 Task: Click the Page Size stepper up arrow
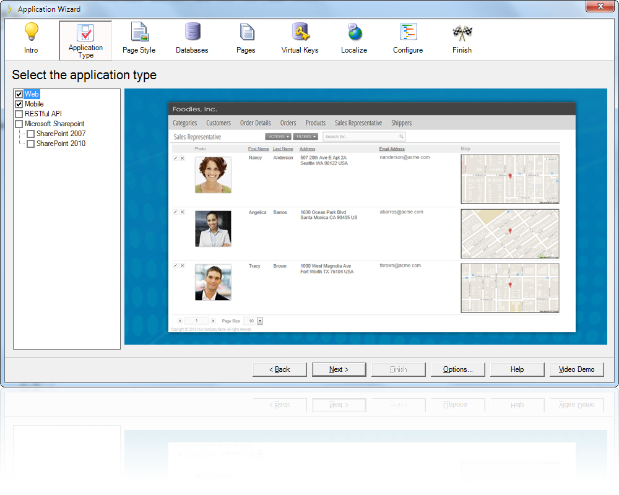[x=259, y=319]
